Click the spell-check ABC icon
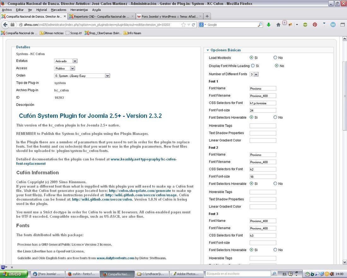 (x=3, y=267)
